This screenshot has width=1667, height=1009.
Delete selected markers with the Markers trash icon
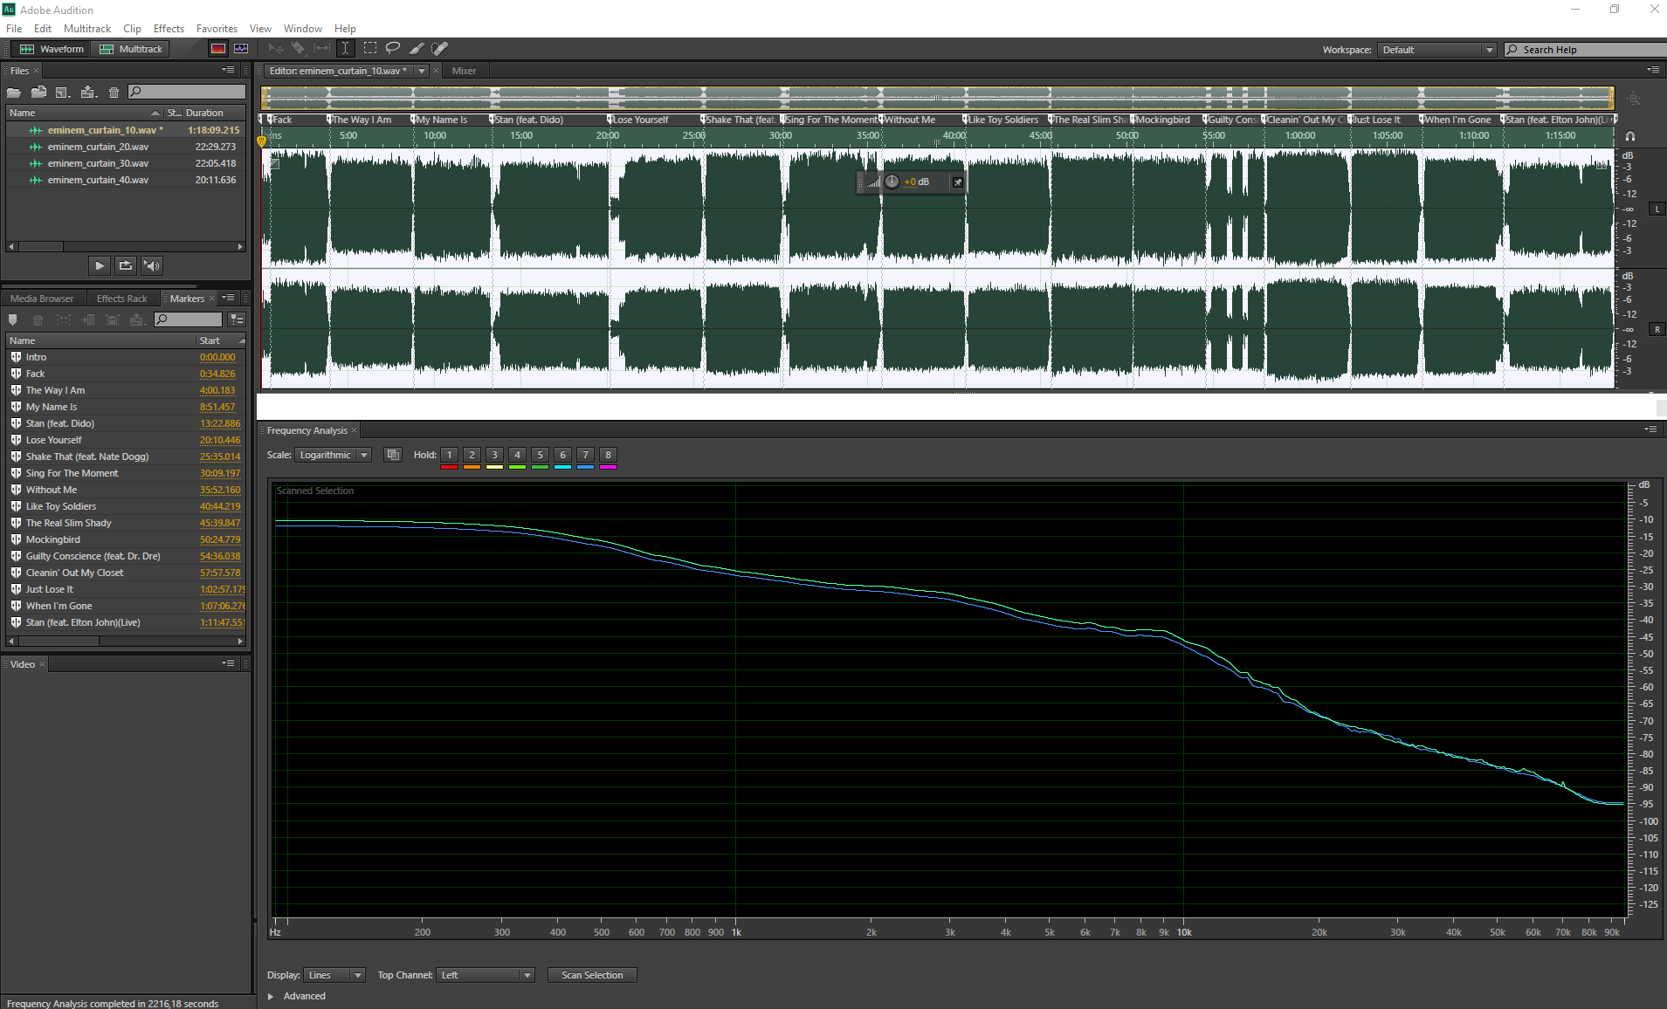[x=38, y=319]
